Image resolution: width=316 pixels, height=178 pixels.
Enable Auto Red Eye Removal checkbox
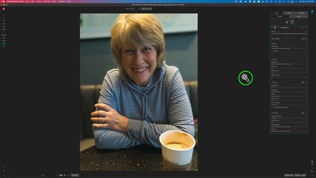273,107
